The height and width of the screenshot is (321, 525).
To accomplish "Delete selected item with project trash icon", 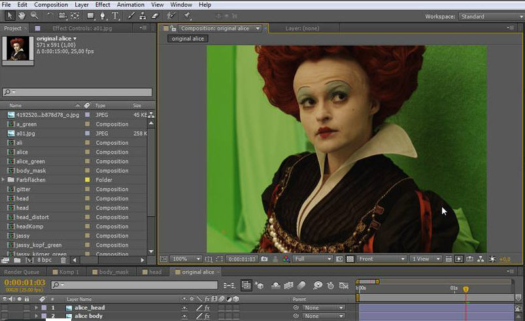I will [x=63, y=260].
